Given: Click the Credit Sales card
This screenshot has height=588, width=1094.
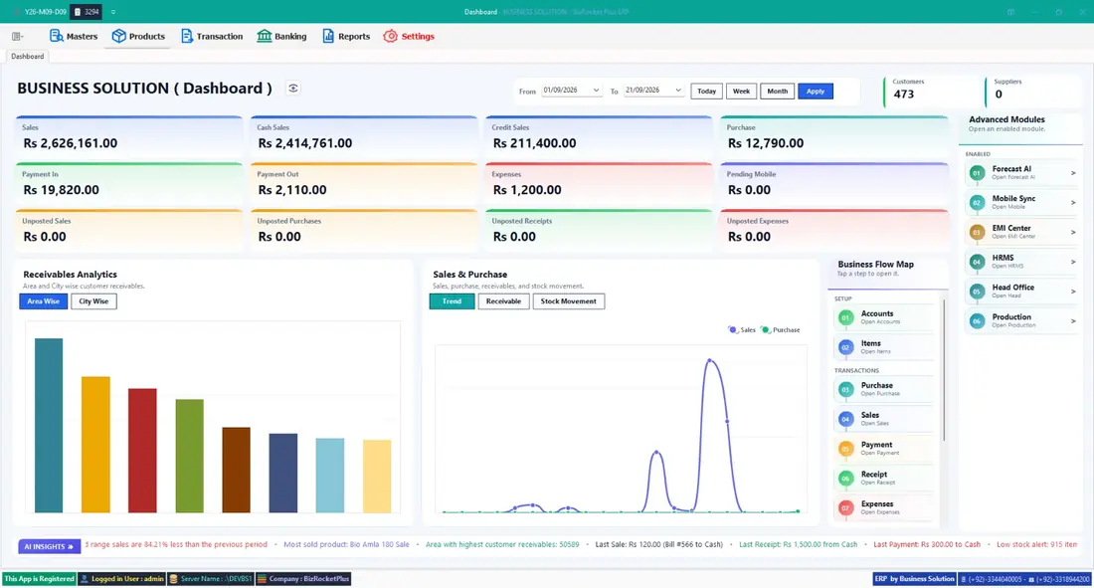Looking at the screenshot, I should [x=599, y=137].
